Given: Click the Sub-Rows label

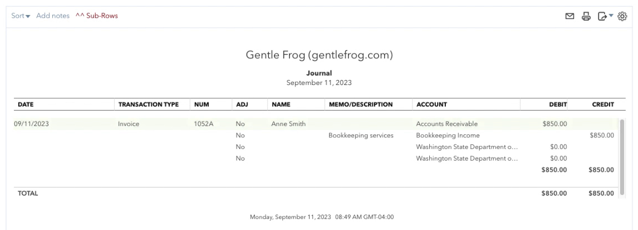Looking at the screenshot, I should (x=97, y=16).
